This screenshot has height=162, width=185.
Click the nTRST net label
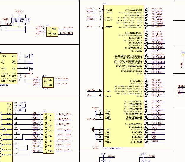pyautogui.click(x=155, y=141)
